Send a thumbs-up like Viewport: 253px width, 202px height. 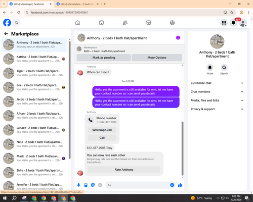[180, 185]
